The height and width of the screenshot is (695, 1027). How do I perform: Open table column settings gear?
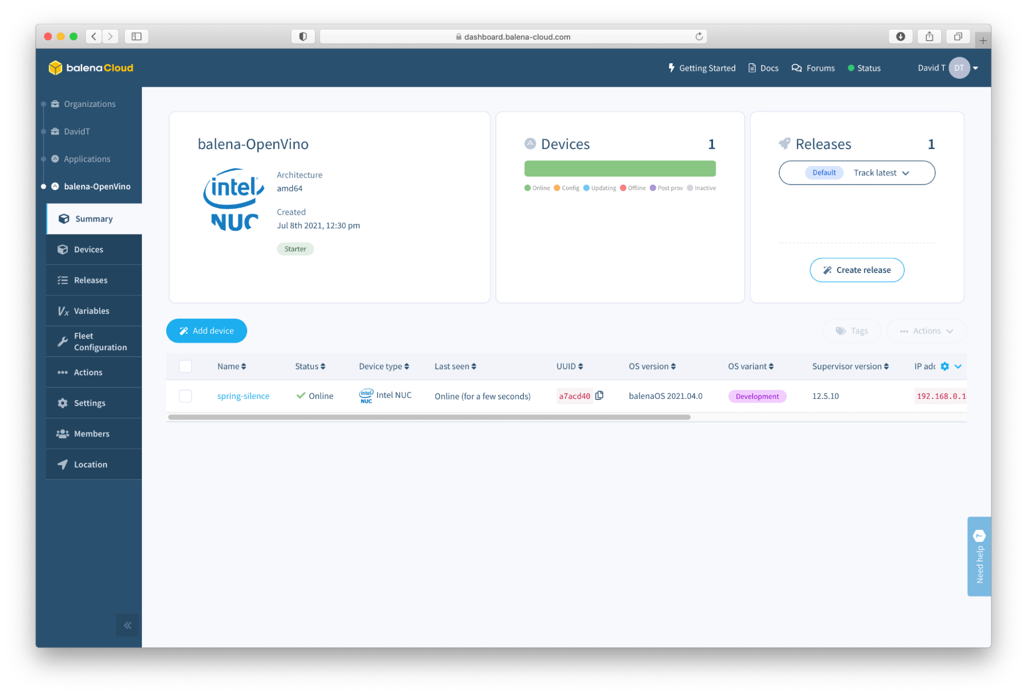[x=944, y=366]
